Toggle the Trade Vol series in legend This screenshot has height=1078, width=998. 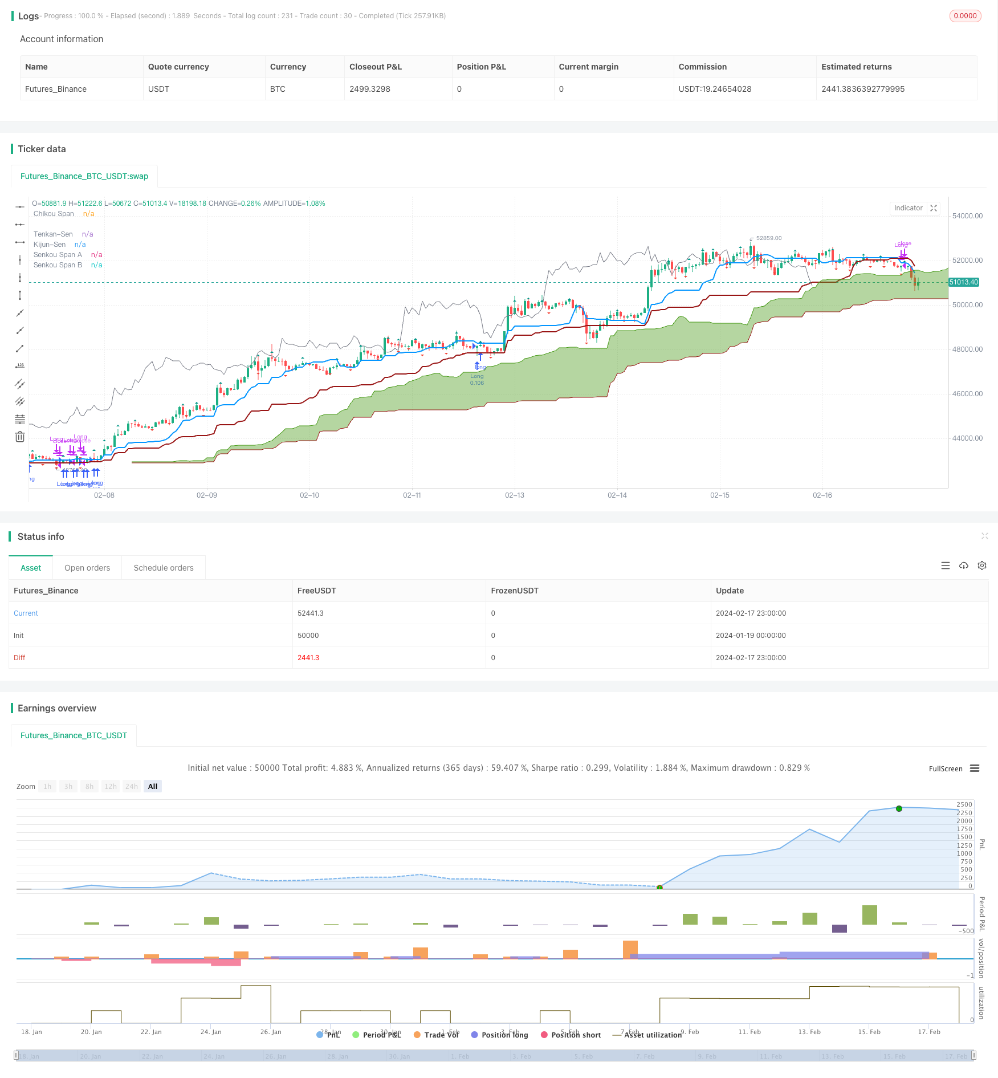(x=436, y=1035)
